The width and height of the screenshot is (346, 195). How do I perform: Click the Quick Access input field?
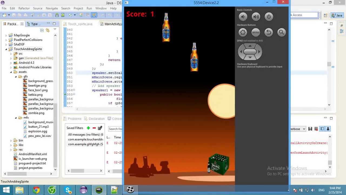304,15
